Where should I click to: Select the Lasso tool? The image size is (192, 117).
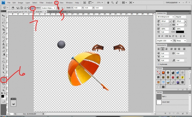point(3,23)
